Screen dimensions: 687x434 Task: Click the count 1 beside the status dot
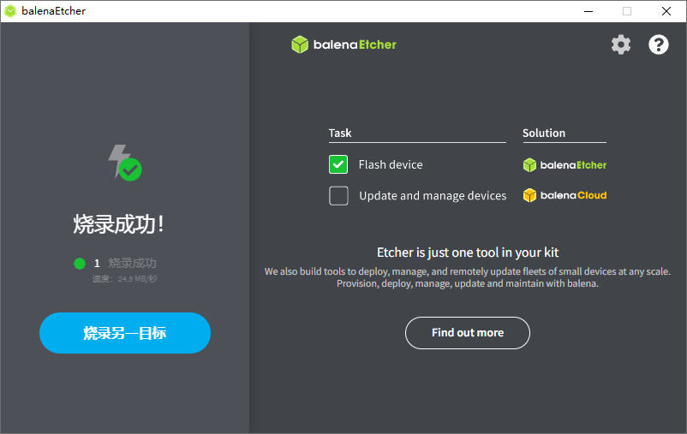[97, 263]
